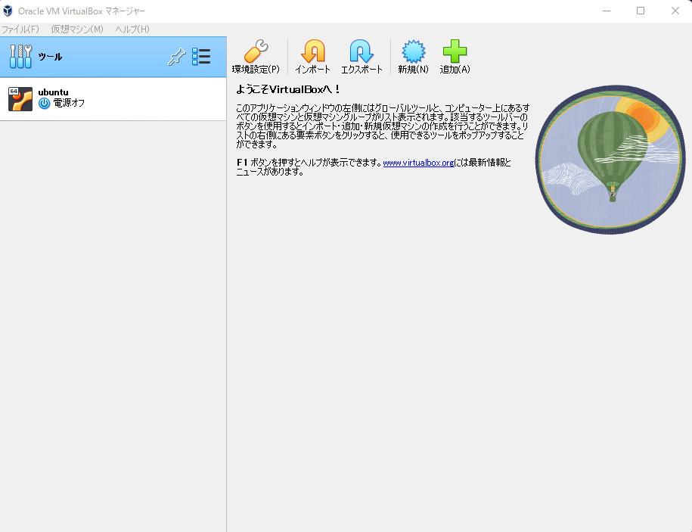Open the ファイル(F) menu
Image resolution: width=692 pixels, height=532 pixels.
point(20,30)
